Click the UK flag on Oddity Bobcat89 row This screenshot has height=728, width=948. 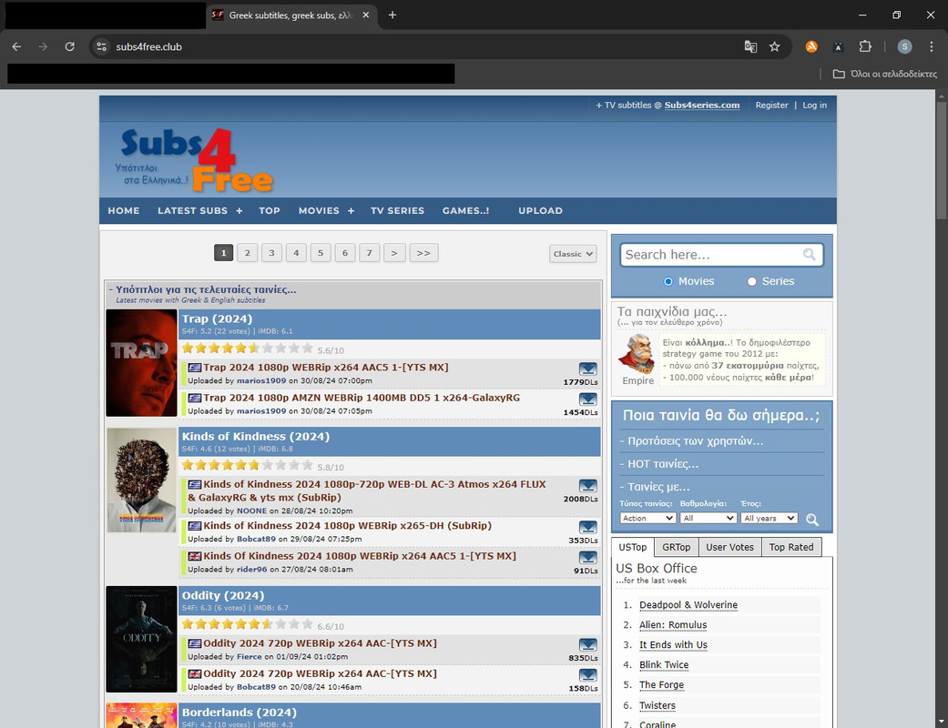point(194,673)
